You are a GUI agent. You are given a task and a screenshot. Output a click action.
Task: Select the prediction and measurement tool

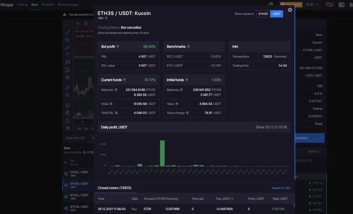68,70
